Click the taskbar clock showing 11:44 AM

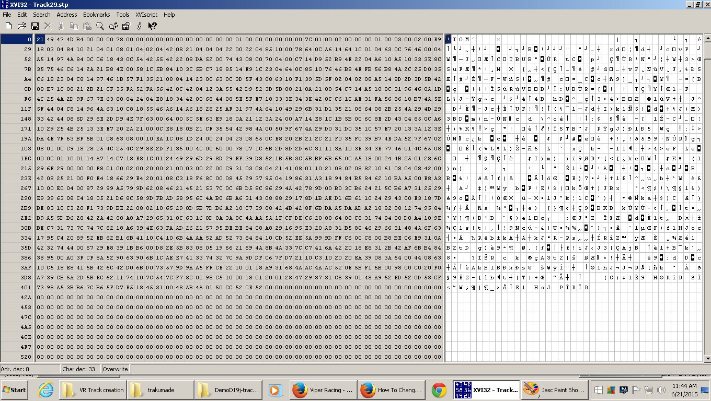[684, 390]
